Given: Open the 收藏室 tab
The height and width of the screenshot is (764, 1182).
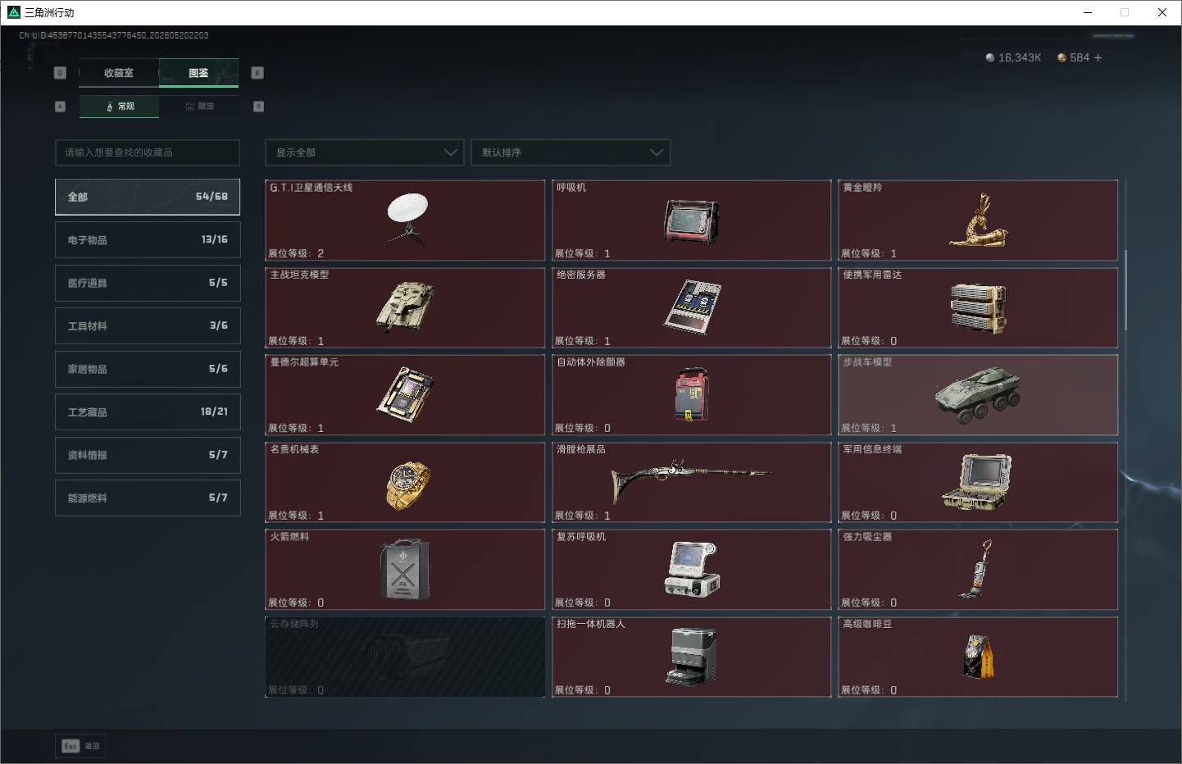Looking at the screenshot, I should tap(119, 73).
